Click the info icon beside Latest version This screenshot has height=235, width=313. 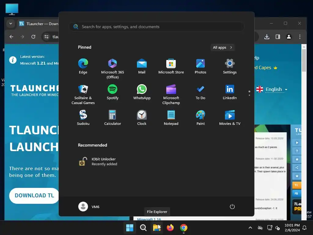click(13, 60)
